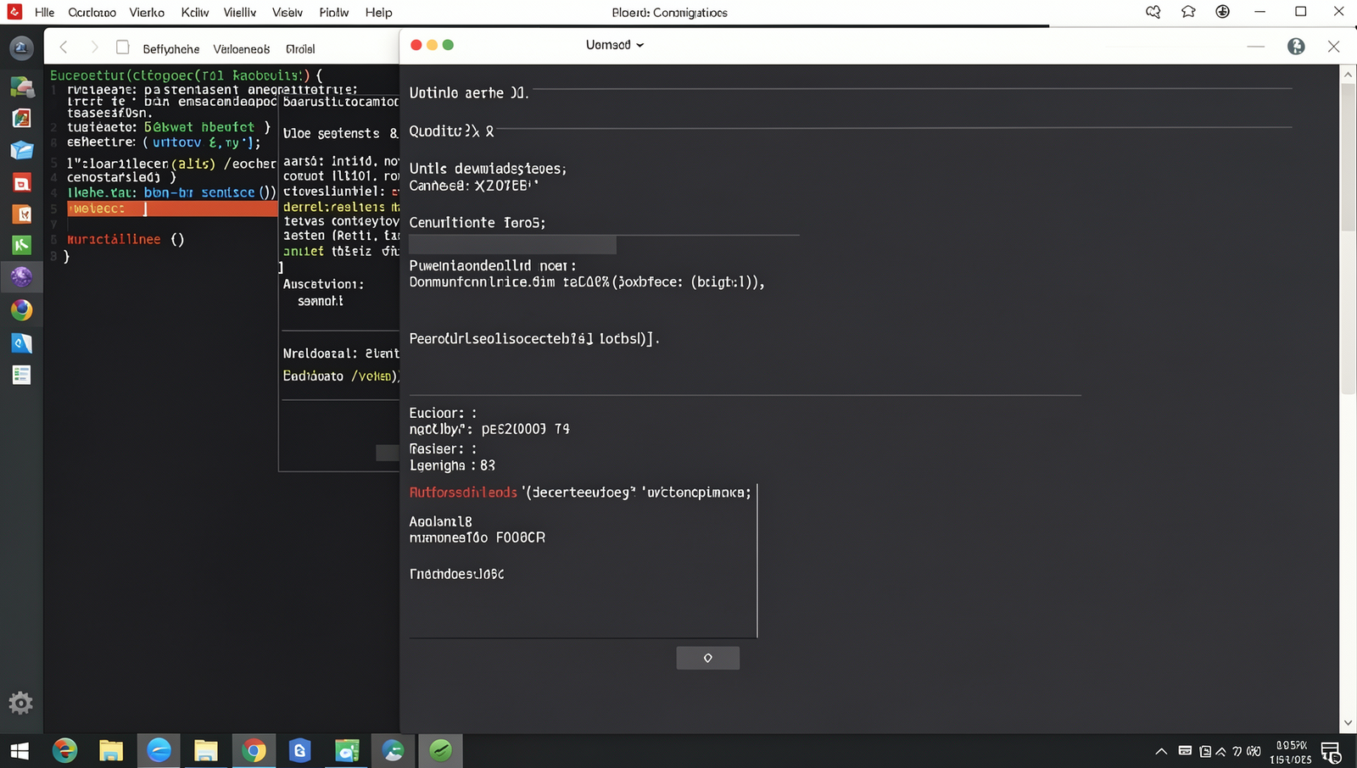The width and height of the screenshot is (1357, 768).
Task: Click the red app logo in the menu bar
Action: 14,12
